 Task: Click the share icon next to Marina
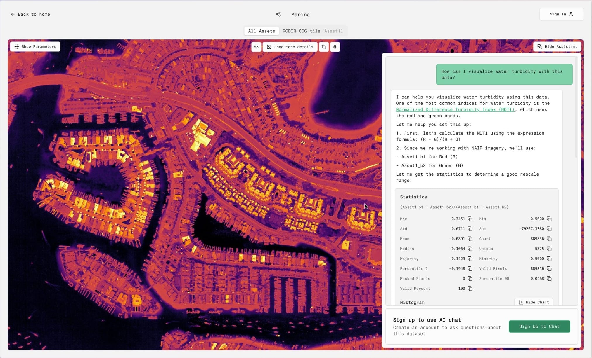coord(278,14)
